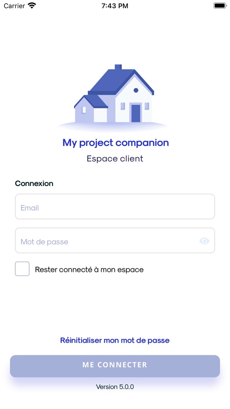Click the house logo illustration
Viewport: 230px width, 409px height.
[x=115, y=94]
